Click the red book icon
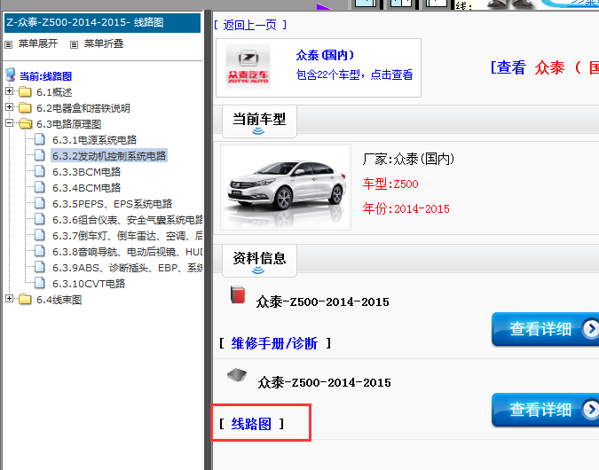Image resolution: width=599 pixels, height=470 pixels. 238,294
